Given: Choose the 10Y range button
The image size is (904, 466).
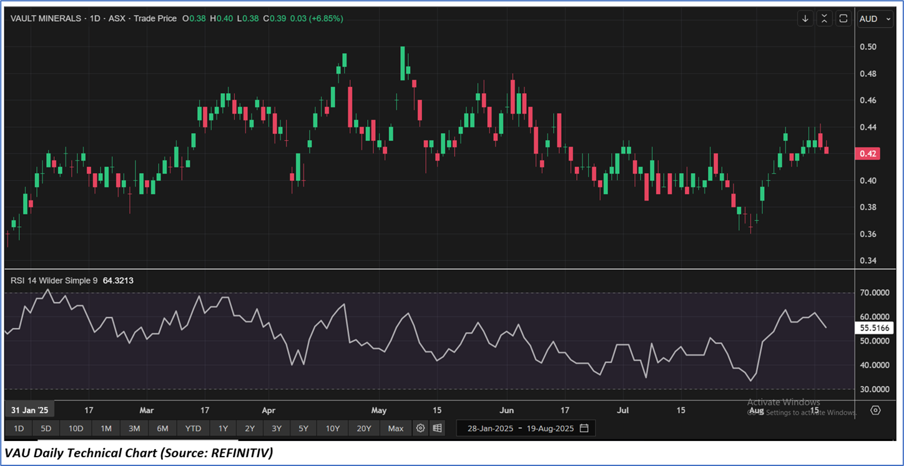Looking at the screenshot, I should pyautogui.click(x=332, y=429).
